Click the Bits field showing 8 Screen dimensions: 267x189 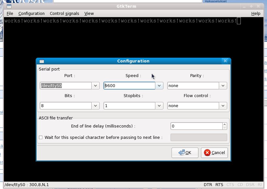[66, 106]
